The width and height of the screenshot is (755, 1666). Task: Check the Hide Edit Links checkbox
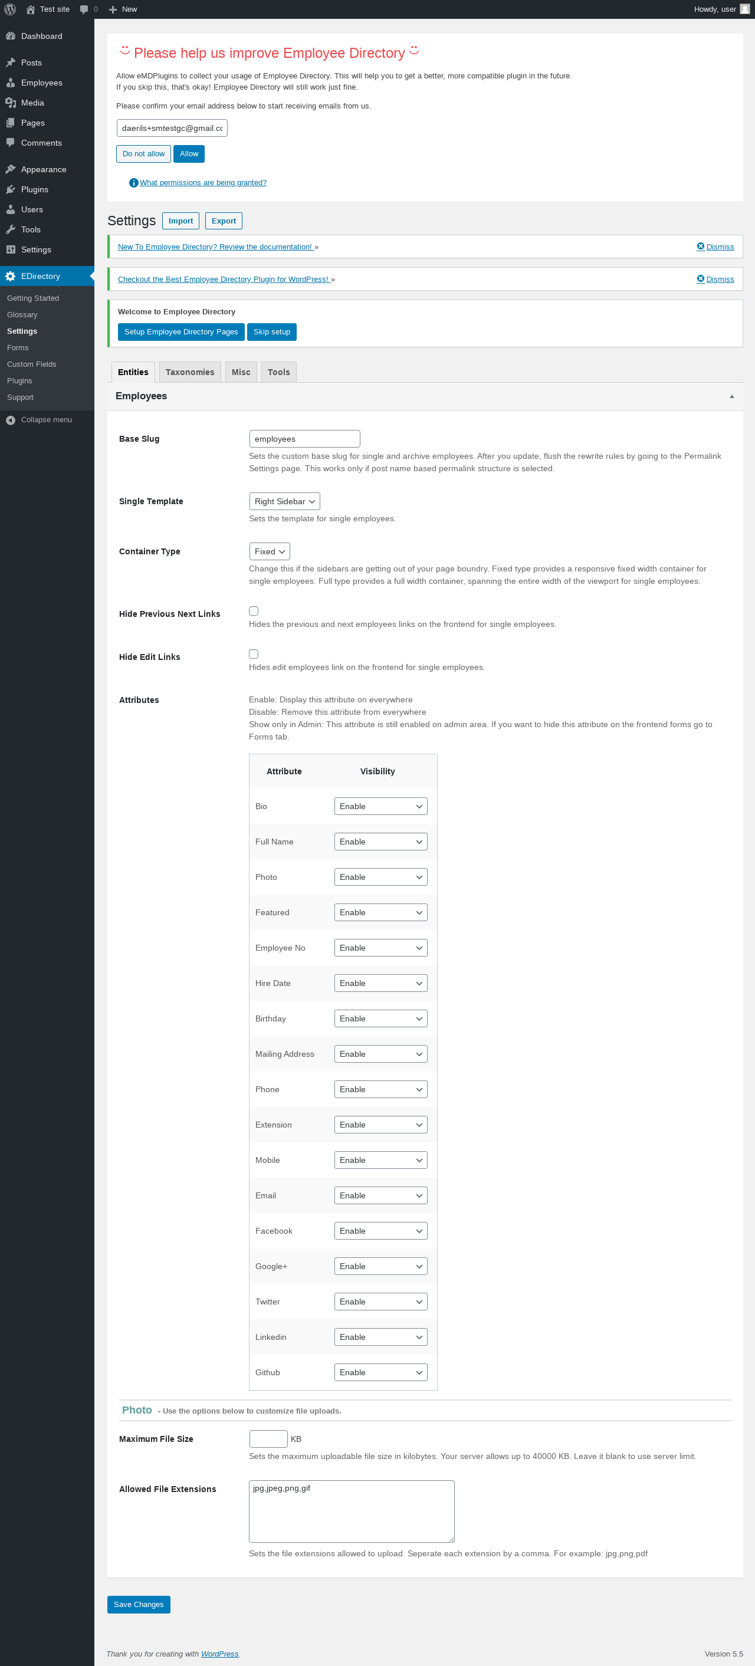pos(254,654)
